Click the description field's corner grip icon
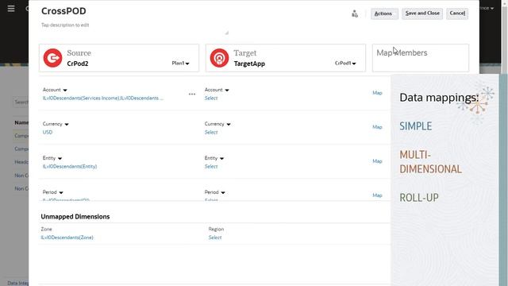The image size is (508, 286). coord(227,33)
